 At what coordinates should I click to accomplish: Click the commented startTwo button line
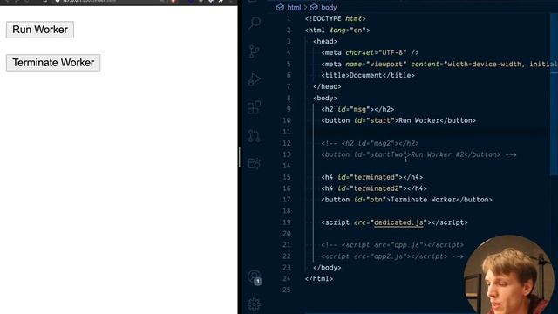coord(418,154)
